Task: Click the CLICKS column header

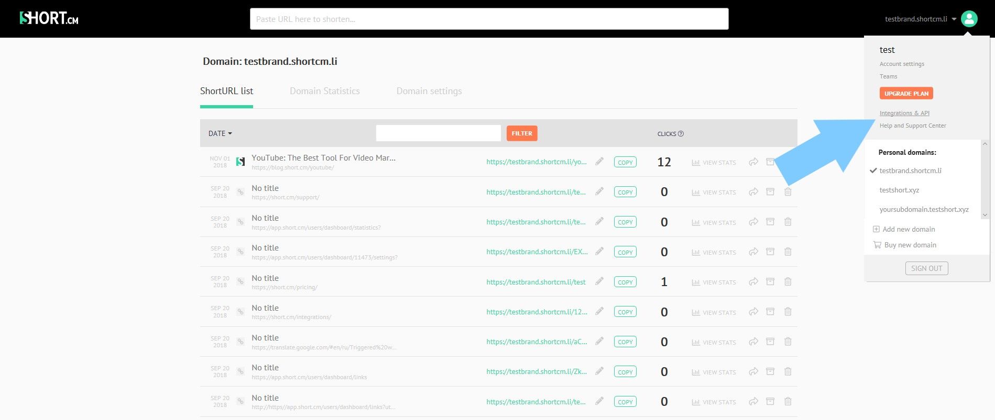Action: coord(666,134)
